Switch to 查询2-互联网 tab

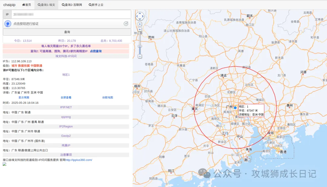coord(72,5)
